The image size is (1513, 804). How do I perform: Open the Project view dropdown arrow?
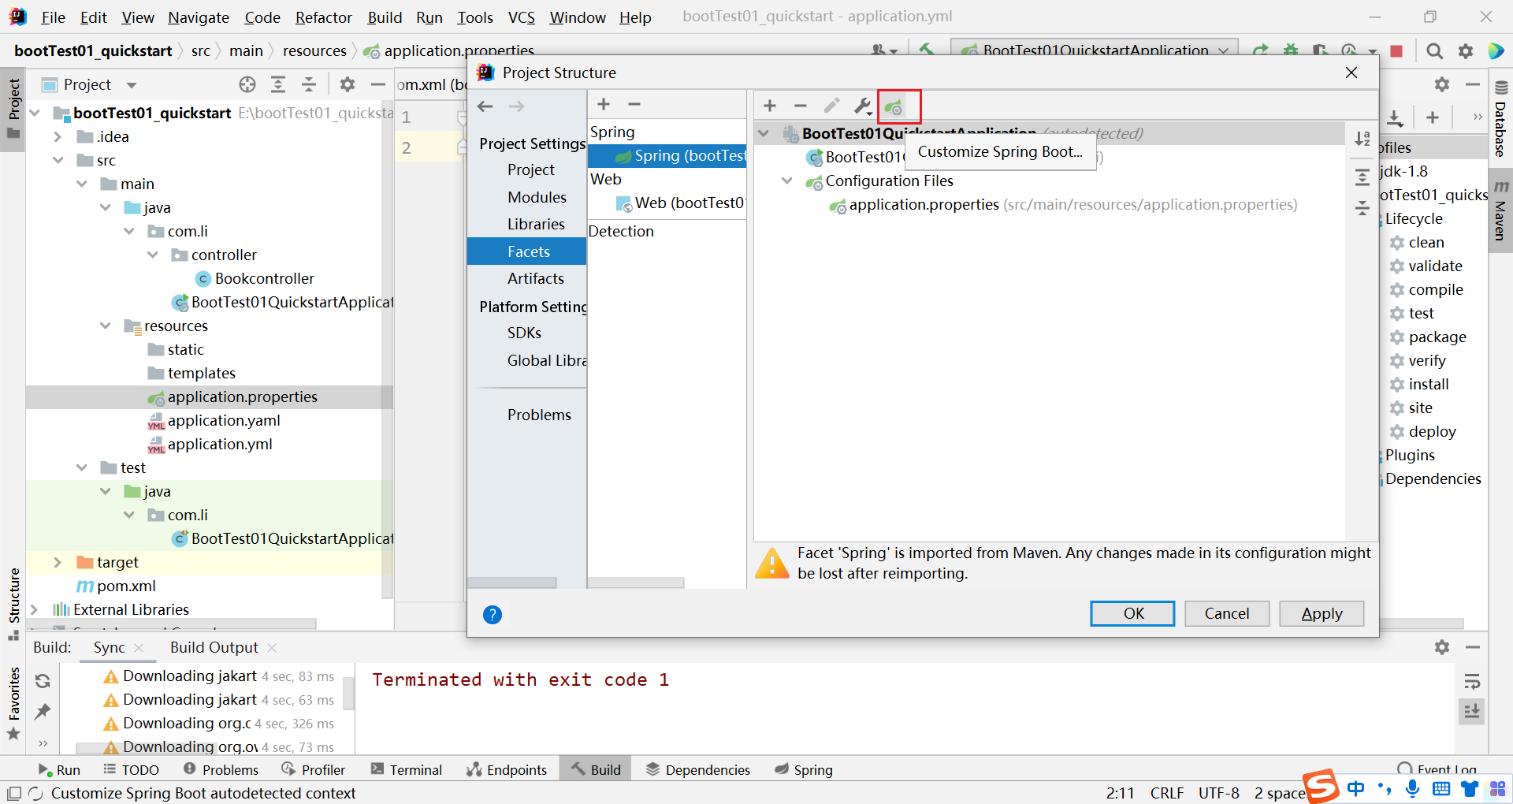click(132, 84)
